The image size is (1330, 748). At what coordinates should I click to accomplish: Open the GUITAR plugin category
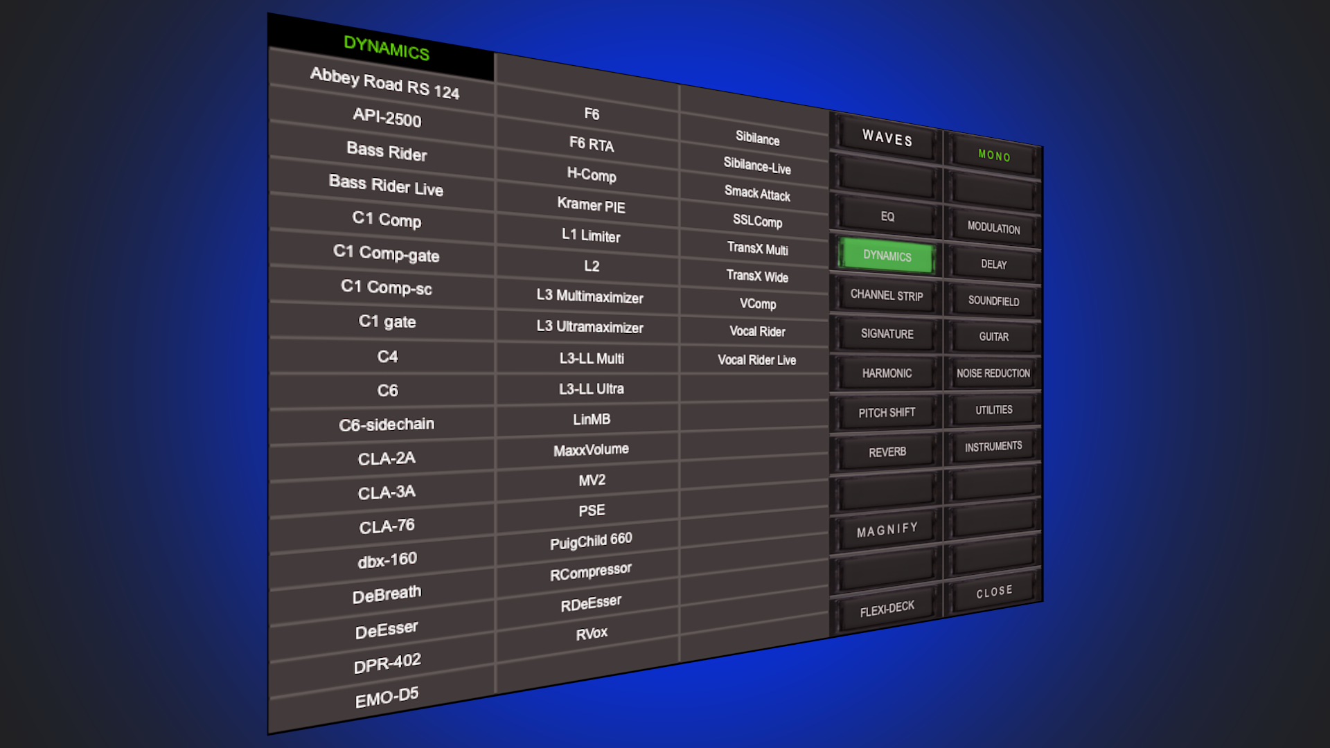pos(993,337)
